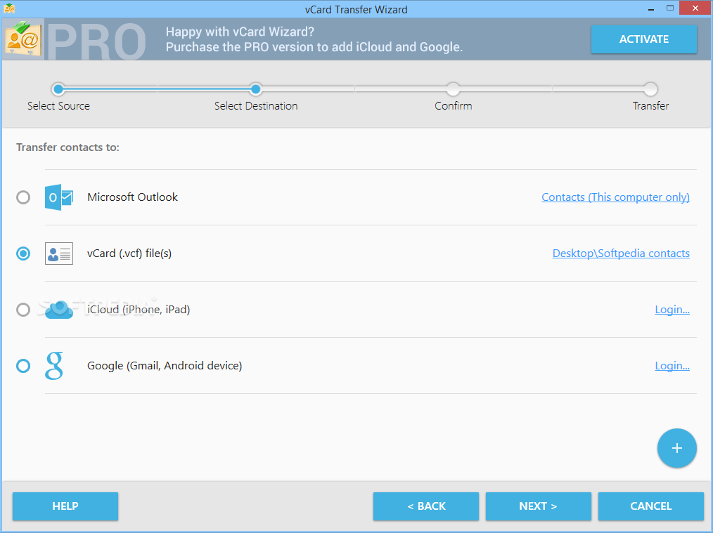Proceed with the NEXT > button

point(539,506)
